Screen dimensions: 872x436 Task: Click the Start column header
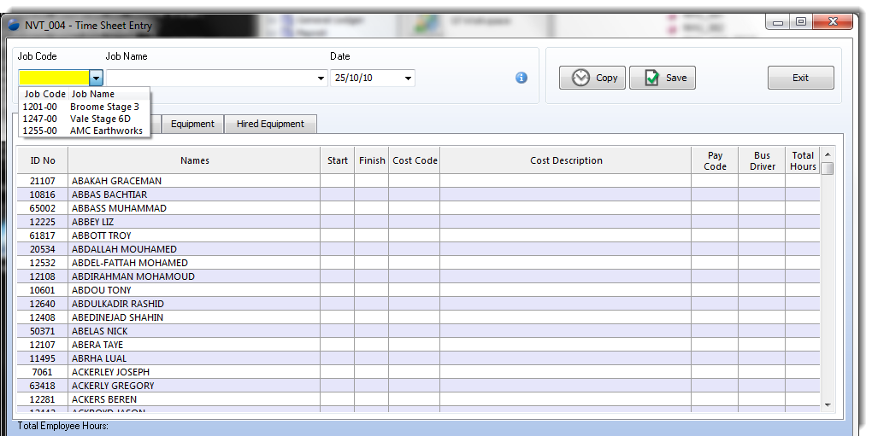338,160
